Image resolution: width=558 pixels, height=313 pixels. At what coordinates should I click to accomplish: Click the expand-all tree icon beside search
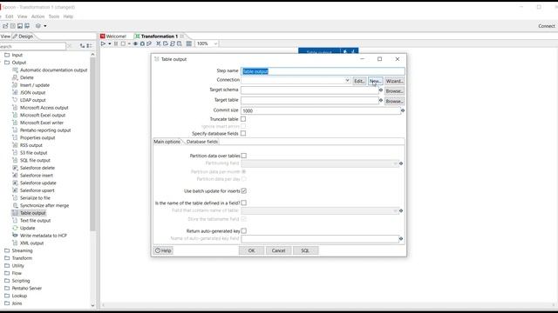(x=82, y=46)
